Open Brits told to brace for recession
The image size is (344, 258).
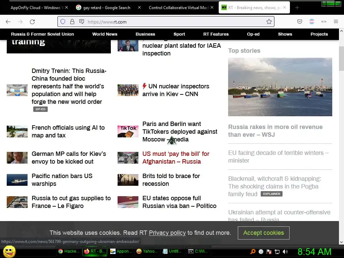pyautogui.click(x=171, y=180)
